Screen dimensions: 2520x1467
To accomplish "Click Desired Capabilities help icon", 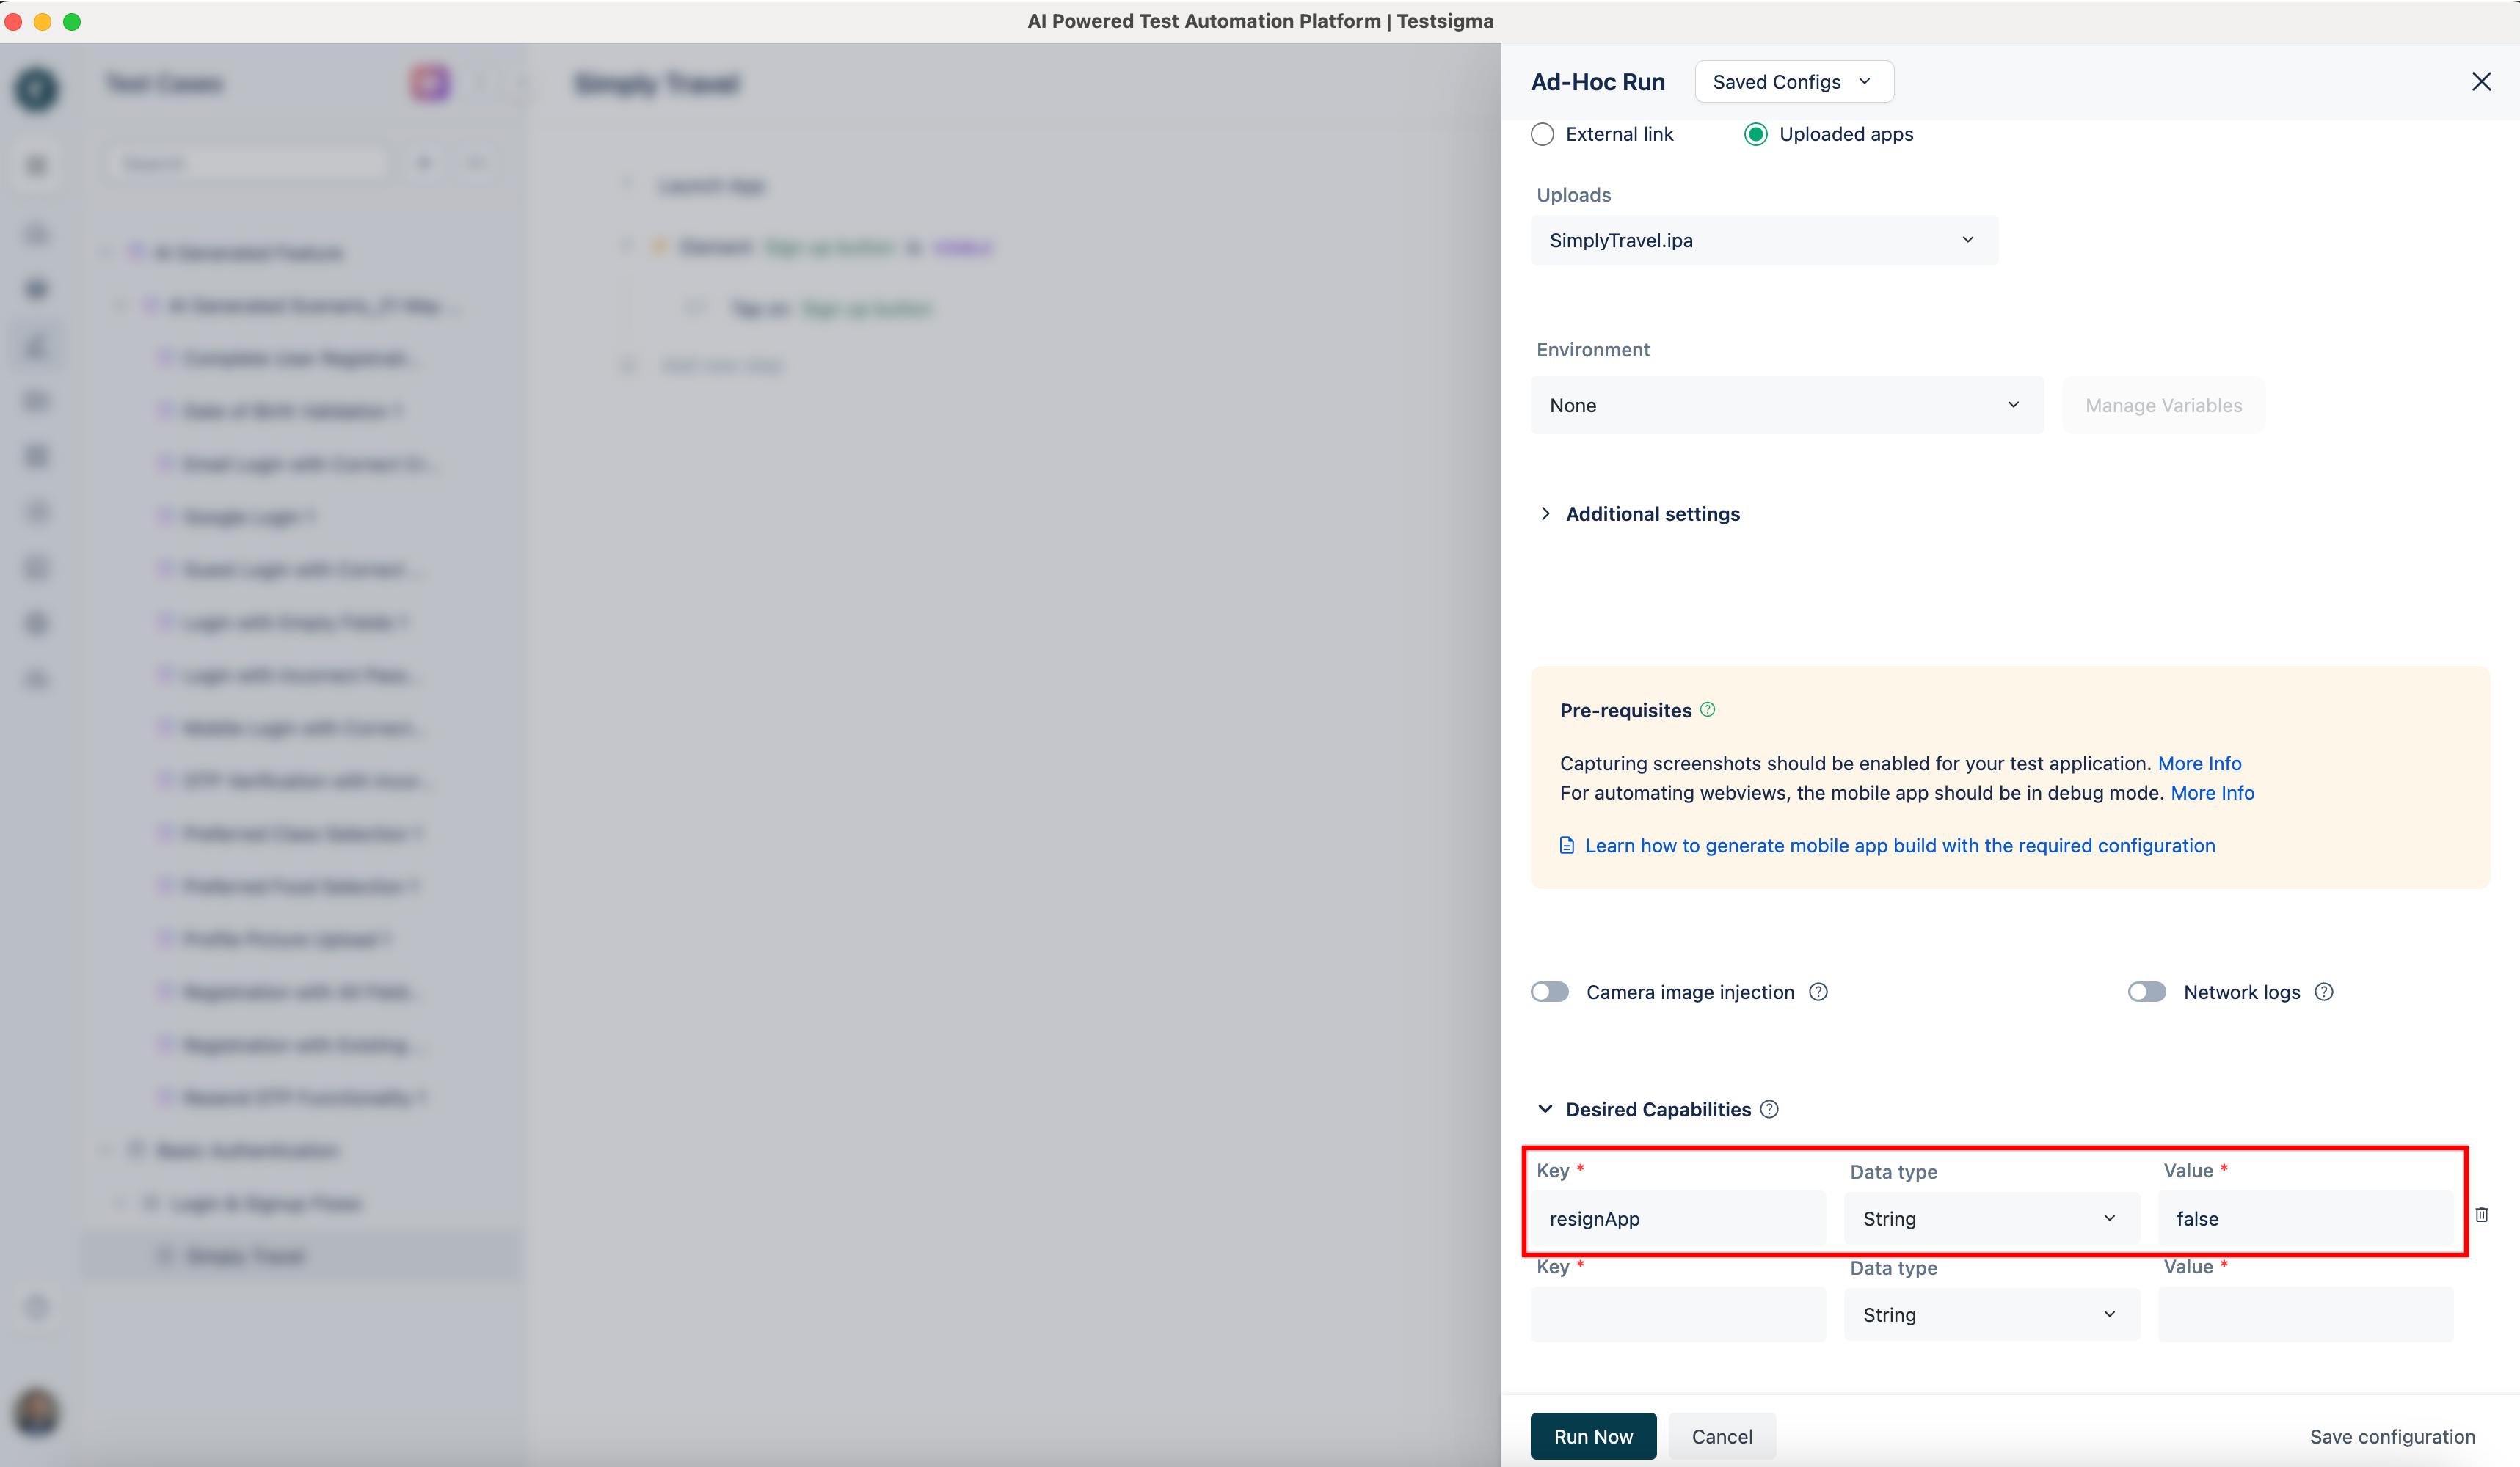I will click(1769, 1109).
